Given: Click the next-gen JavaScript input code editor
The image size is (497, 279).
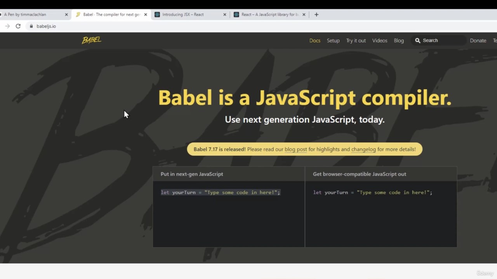Looking at the screenshot, I should [x=229, y=214].
